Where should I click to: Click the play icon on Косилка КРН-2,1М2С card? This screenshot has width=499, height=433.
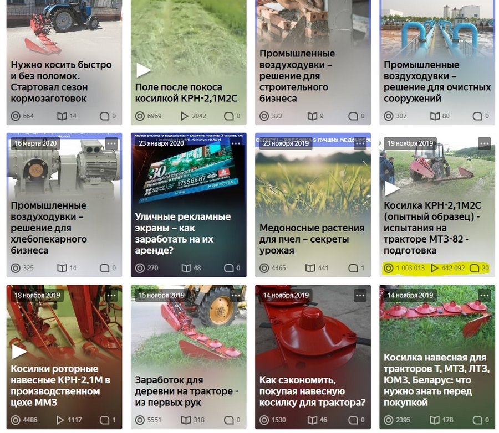(x=392, y=188)
